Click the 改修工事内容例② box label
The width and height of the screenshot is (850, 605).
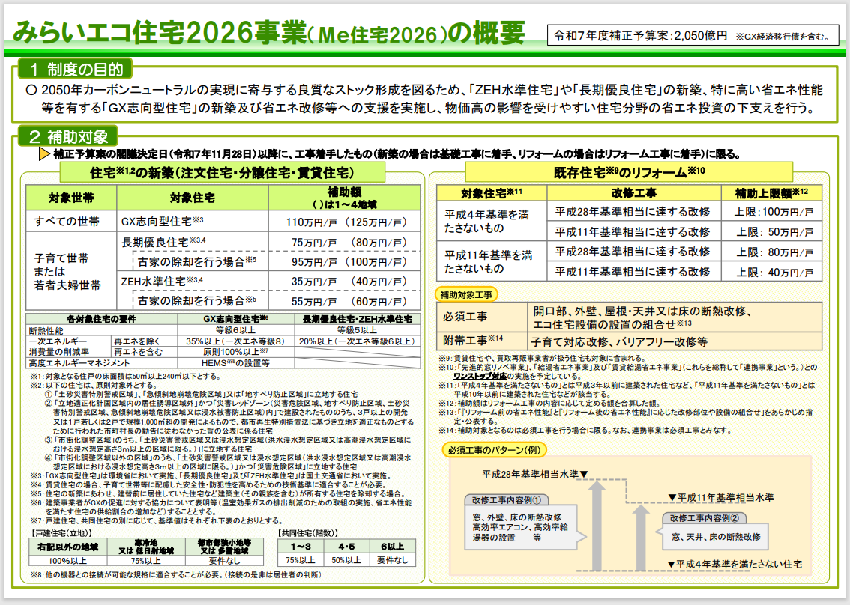tap(705, 518)
